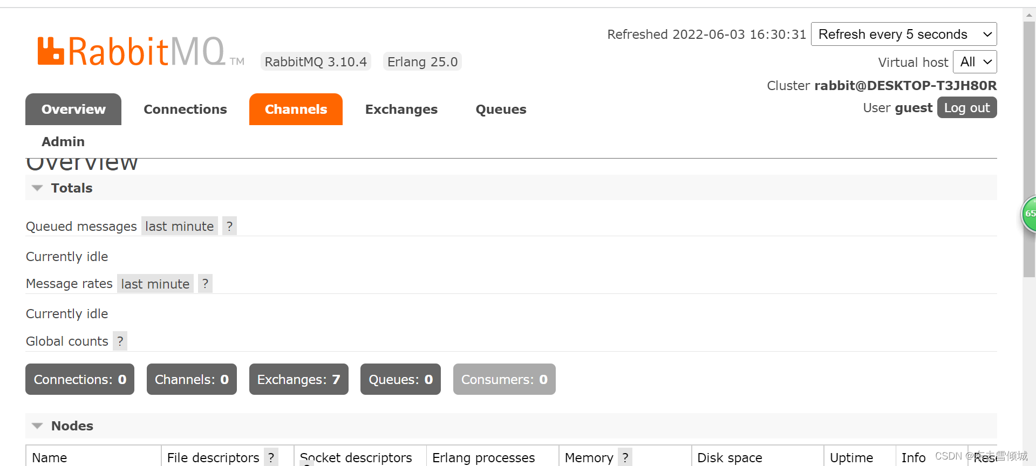Switch to the Connections tab

tap(185, 109)
